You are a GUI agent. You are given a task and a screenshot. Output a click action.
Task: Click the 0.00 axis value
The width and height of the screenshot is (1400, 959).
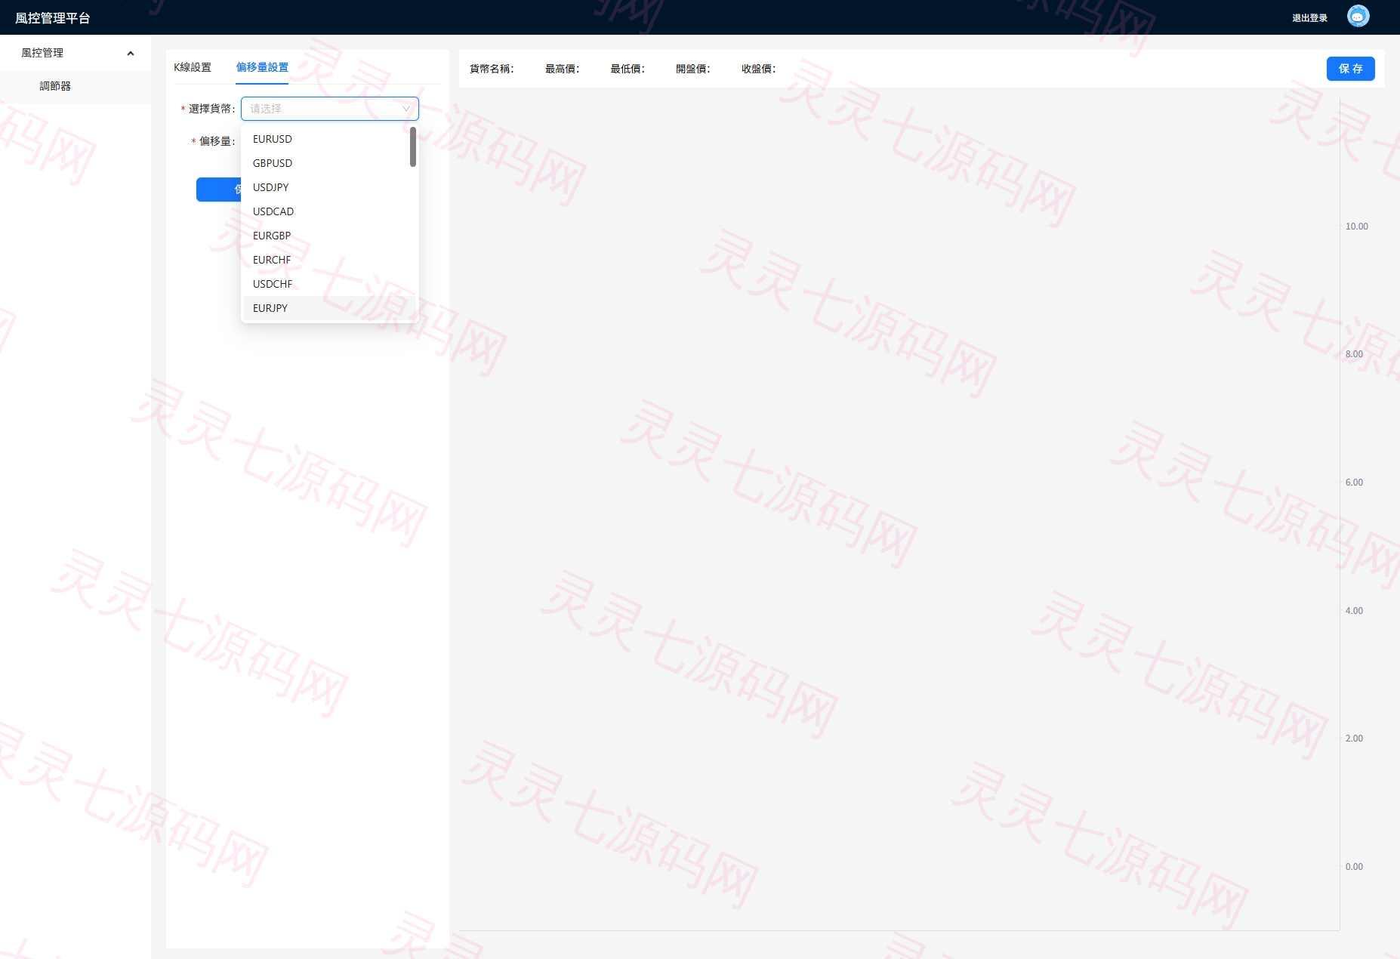coord(1354,867)
